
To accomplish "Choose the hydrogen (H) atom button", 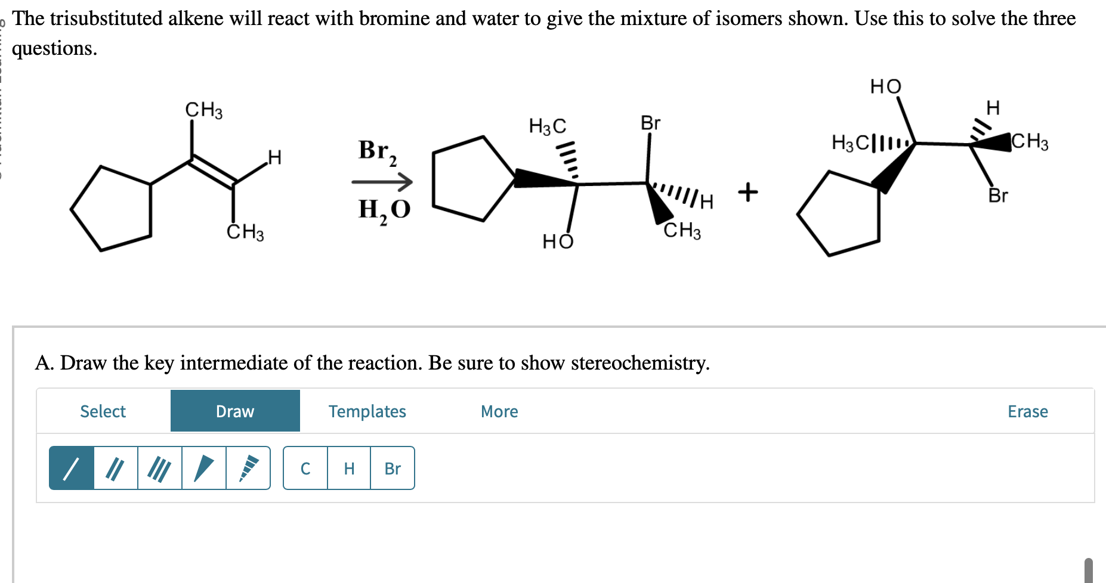I will [x=348, y=469].
